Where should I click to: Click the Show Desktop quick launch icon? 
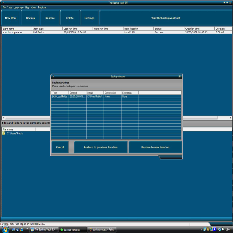coord(13,230)
